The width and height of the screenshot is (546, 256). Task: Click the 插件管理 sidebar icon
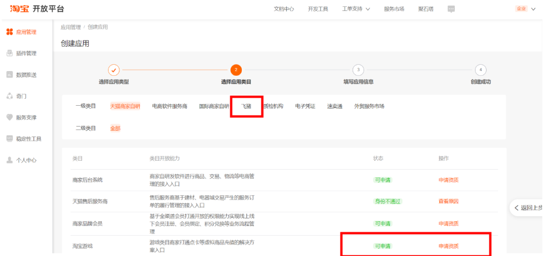pyautogui.click(x=10, y=53)
